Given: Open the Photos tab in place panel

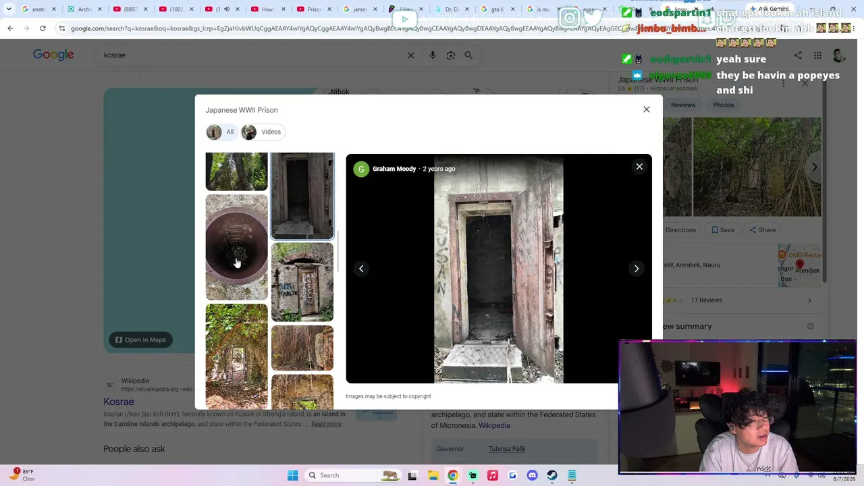Looking at the screenshot, I should coord(723,105).
